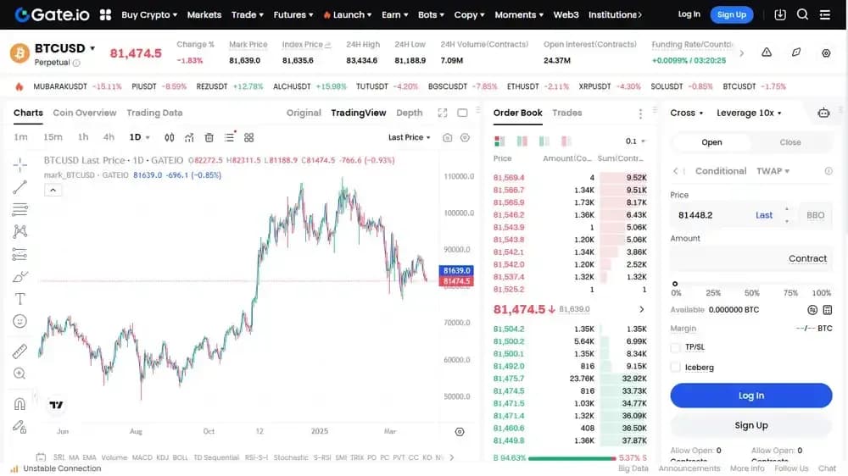848x476 pixels.
Task: Open the Futures menu
Action: [x=293, y=14]
